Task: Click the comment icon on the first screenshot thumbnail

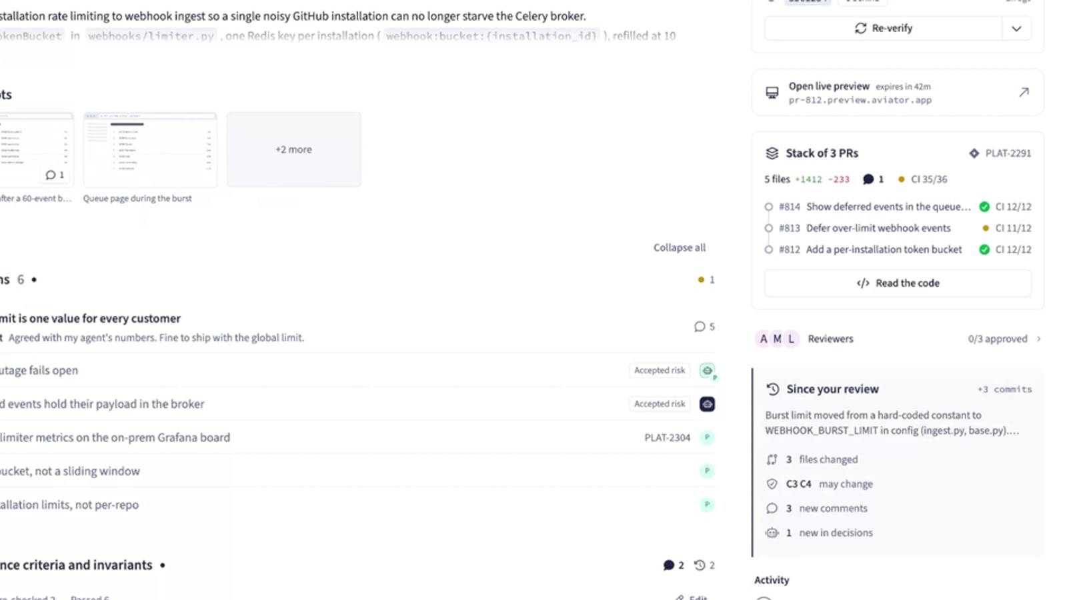Action: click(x=51, y=175)
